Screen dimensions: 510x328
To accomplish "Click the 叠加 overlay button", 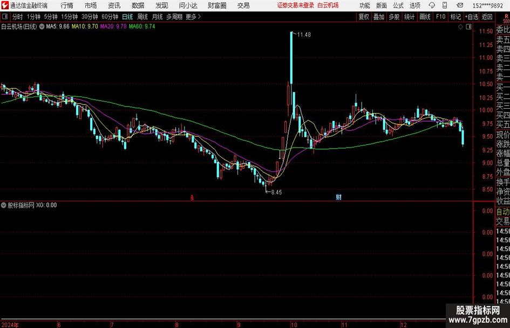I will coord(379,17).
